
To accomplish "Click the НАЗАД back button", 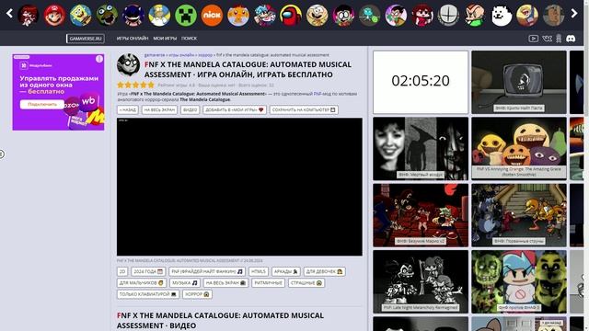I will [x=128, y=110].
